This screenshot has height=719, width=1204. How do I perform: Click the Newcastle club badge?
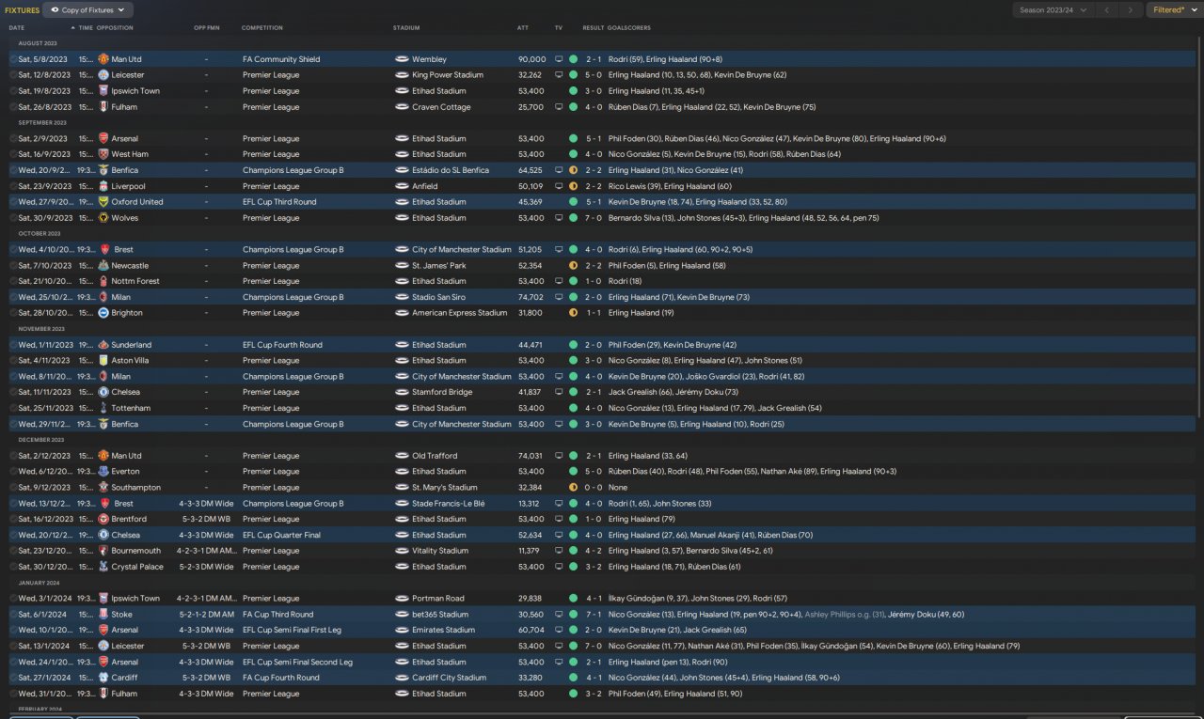tap(103, 266)
